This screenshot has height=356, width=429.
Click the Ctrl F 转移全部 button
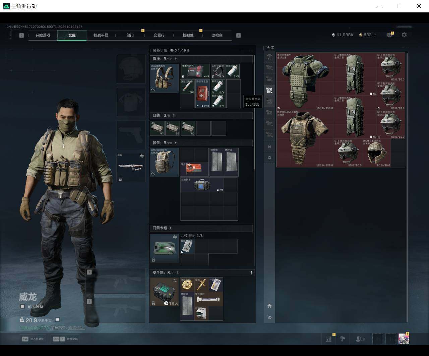(65, 339)
